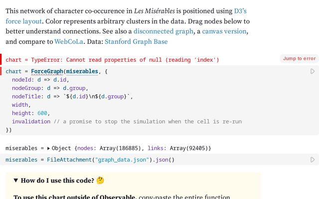319x199 pixels.
Task: Place cursor on the height: 600 line
Action: 30,113
